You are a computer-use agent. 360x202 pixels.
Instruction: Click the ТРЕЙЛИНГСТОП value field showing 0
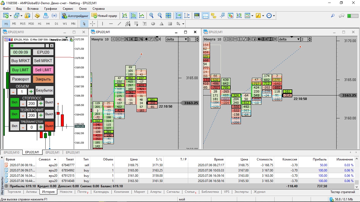[32, 127]
